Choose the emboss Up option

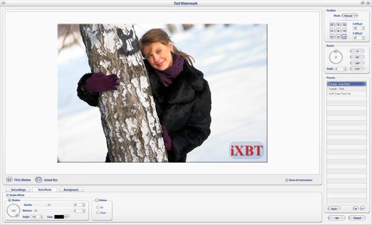pos(98,207)
